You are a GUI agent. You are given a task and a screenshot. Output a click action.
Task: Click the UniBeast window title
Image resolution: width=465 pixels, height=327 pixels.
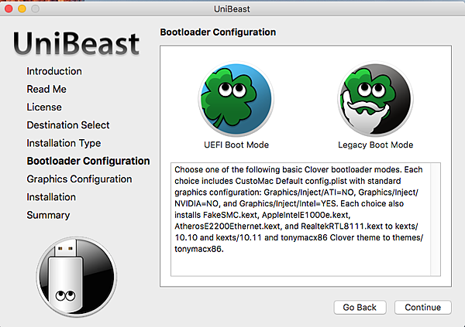point(232,9)
